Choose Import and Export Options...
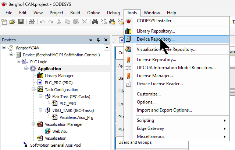 coord(177,110)
